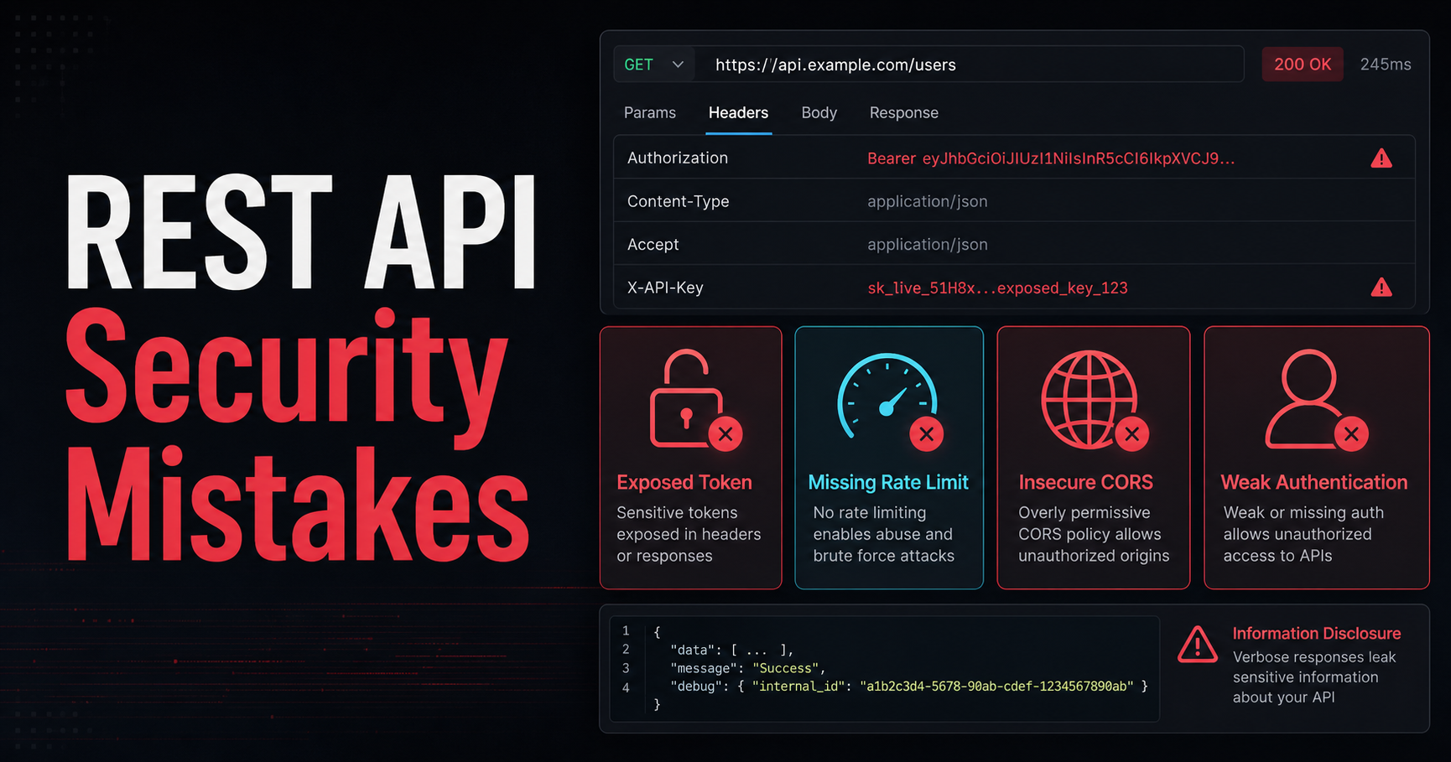Screen dimensions: 1451x762
Task: Click the Accept application/json value
Action: pyautogui.click(x=928, y=244)
